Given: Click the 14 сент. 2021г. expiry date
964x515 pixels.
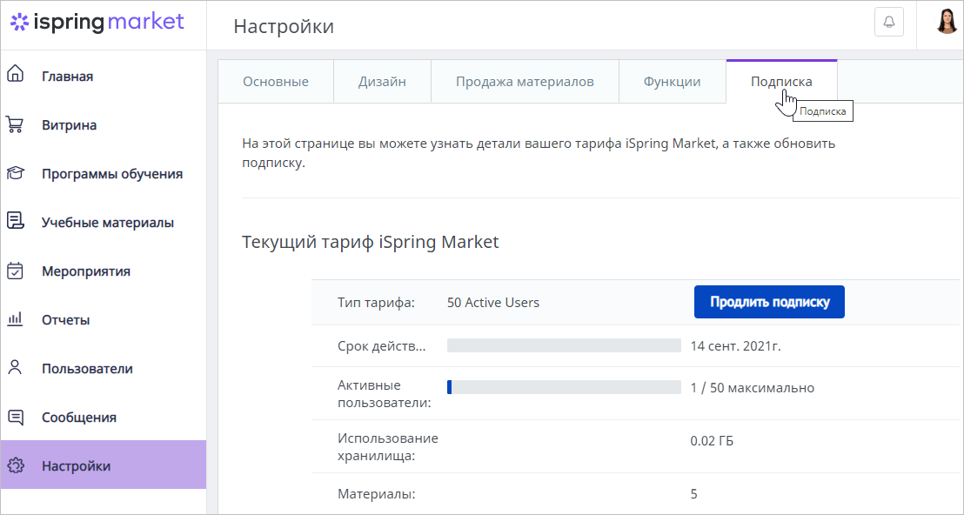Looking at the screenshot, I should (x=735, y=346).
